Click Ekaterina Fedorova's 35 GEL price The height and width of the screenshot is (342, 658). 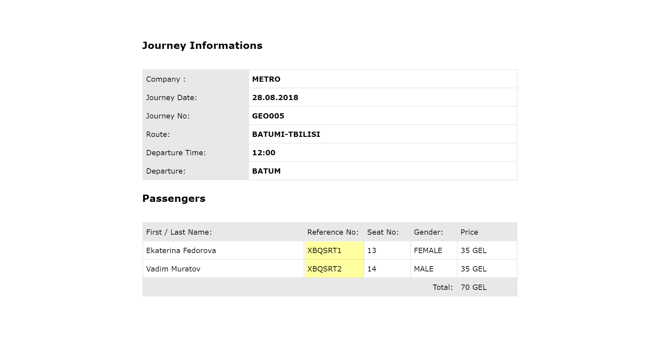coord(474,250)
